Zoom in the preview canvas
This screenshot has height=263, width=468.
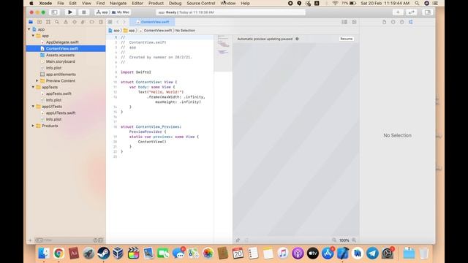click(x=354, y=240)
